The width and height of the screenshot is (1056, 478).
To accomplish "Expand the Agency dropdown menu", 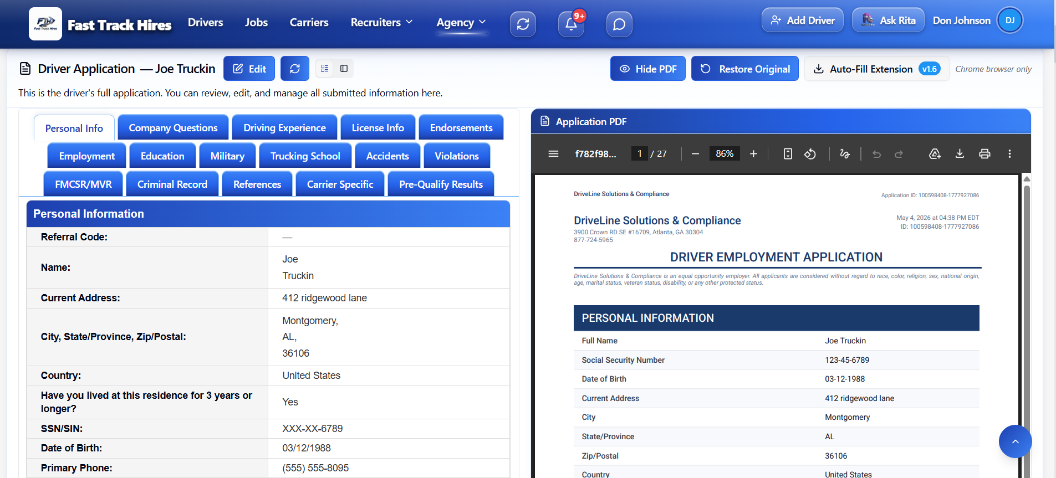I will (461, 22).
